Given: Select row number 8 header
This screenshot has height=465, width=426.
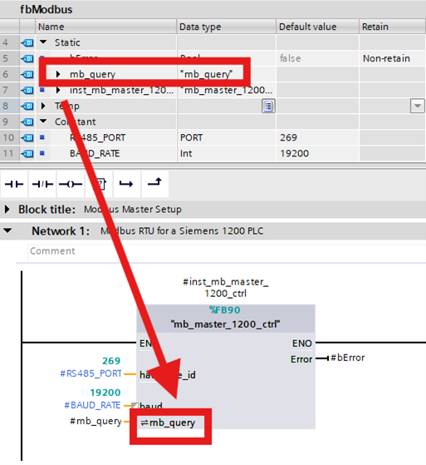Looking at the screenshot, I should coord(9,106).
